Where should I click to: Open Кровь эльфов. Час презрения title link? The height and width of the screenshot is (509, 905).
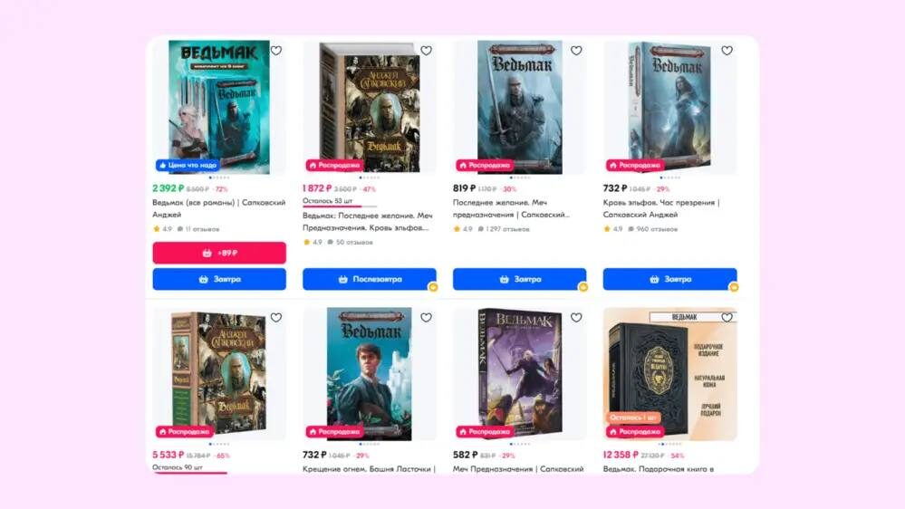point(660,208)
